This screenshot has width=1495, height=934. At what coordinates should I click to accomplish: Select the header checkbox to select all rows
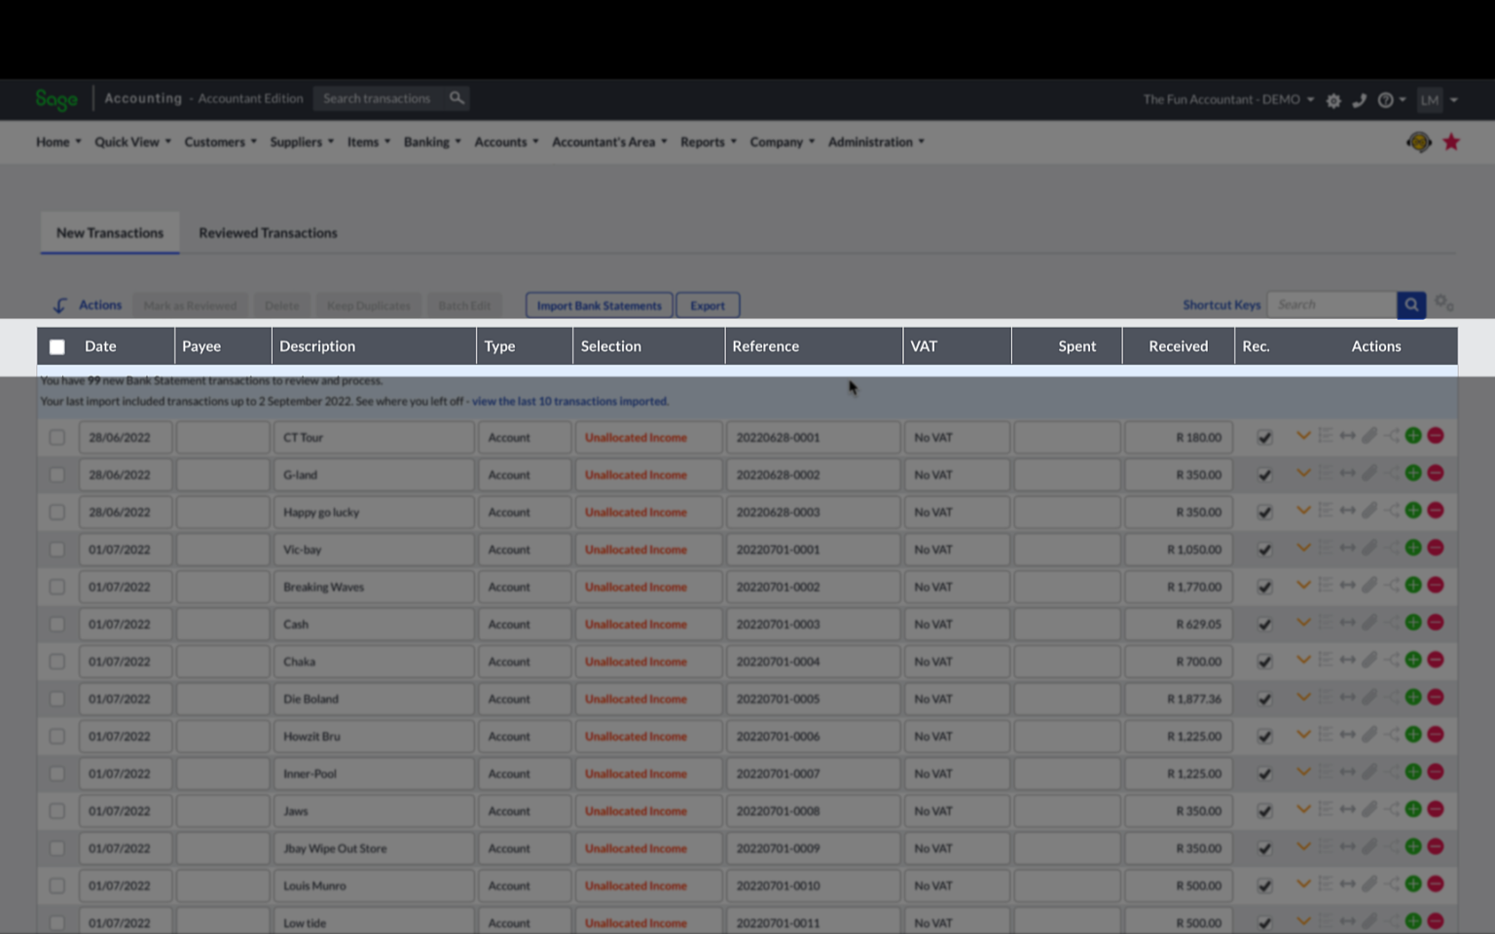(x=56, y=345)
